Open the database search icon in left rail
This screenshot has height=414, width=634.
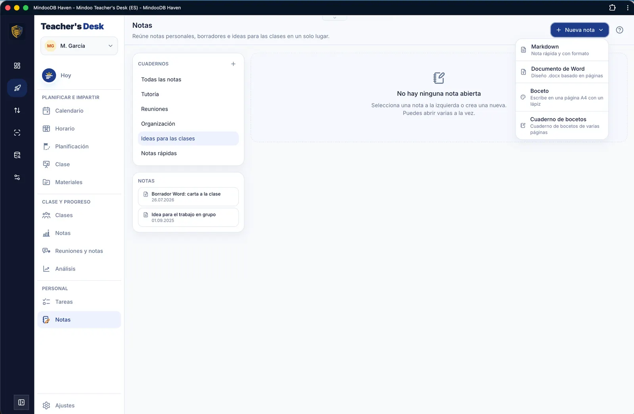click(17, 155)
